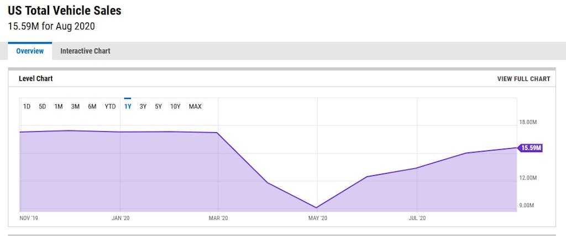This screenshot has width=566, height=236.
Task: Expand the chart to MAX range
Action: coord(195,107)
